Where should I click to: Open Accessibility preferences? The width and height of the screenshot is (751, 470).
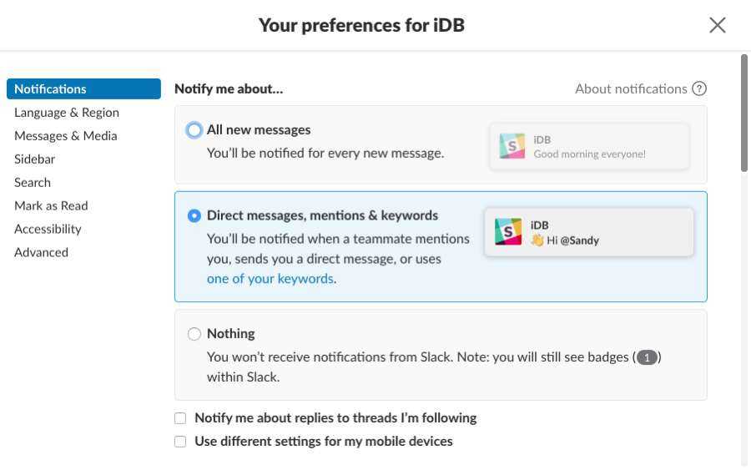click(48, 230)
